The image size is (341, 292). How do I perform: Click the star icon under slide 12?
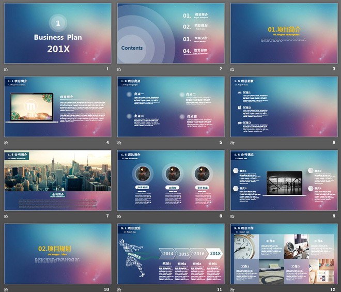[233, 289]
